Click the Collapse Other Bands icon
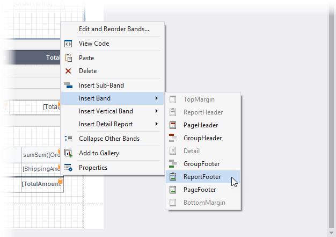Image resolution: width=336 pixels, height=237 pixels. (68, 139)
